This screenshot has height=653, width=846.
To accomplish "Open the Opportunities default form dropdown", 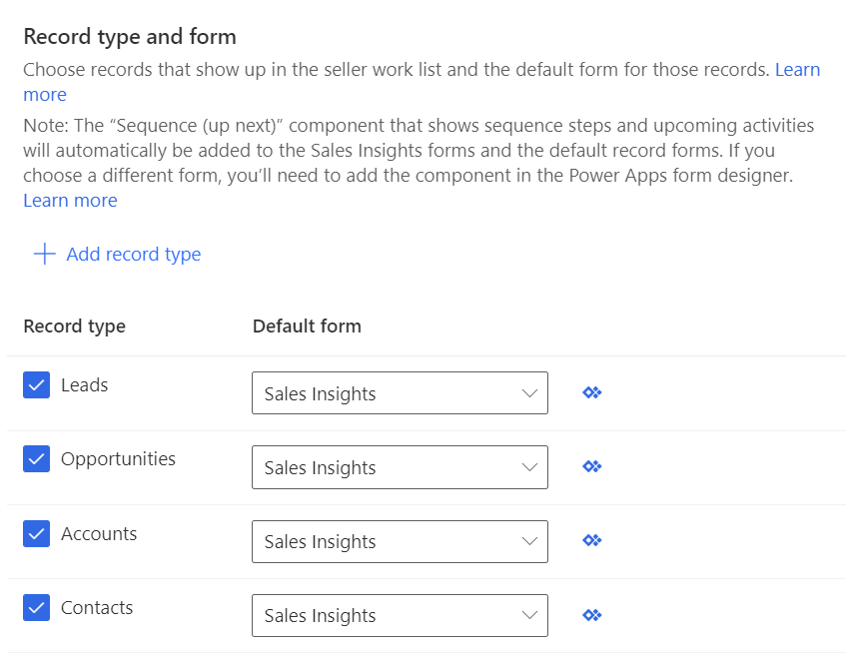I will [400, 466].
